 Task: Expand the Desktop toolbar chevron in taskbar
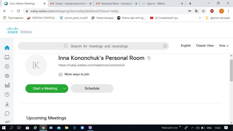click(180, 127)
